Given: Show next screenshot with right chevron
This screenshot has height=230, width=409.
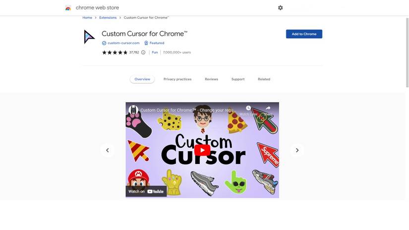Looking at the screenshot, I should point(297,150).
